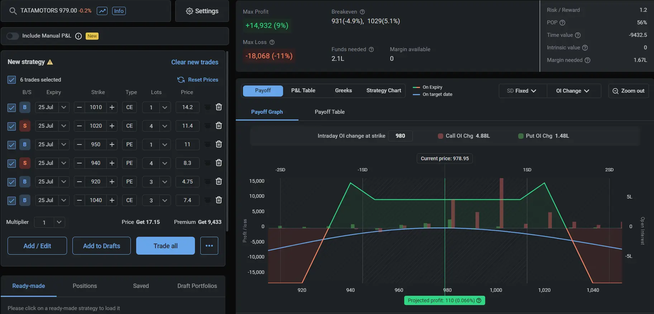Click info icon beside Include Manual P&L

[x=78, y=36]
